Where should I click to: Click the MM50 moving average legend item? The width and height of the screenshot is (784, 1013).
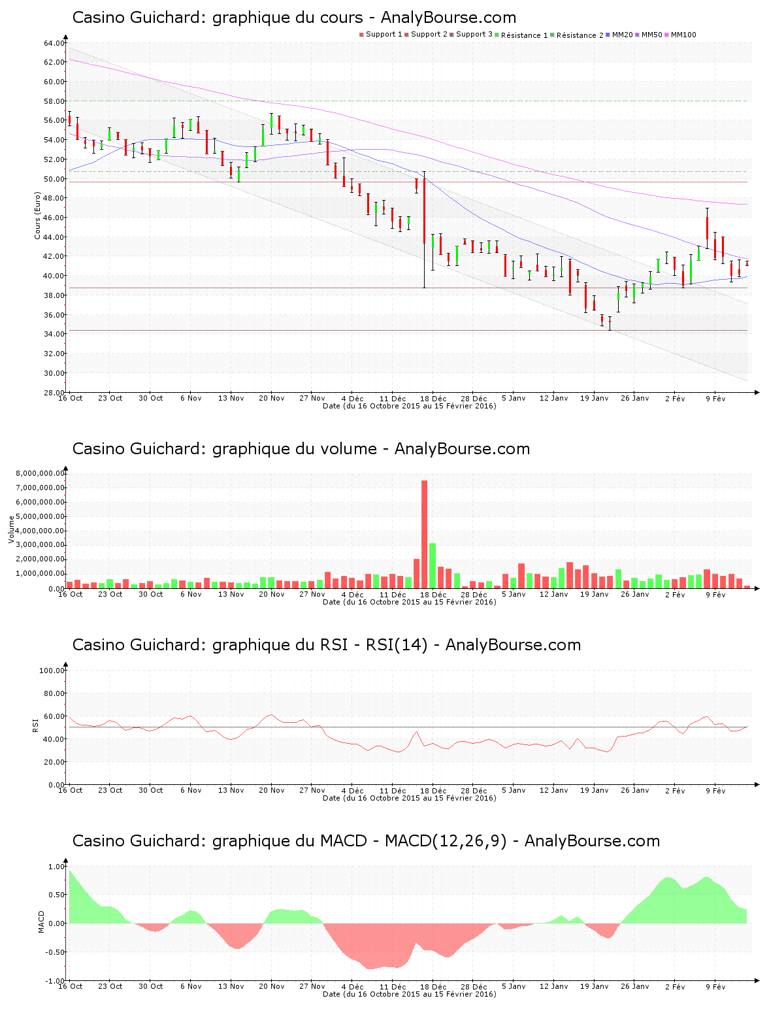651,35
